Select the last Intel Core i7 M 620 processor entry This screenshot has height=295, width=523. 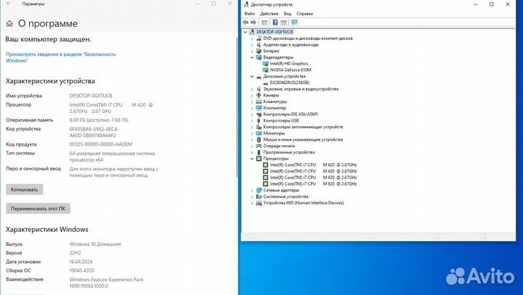tap(313, 184)
